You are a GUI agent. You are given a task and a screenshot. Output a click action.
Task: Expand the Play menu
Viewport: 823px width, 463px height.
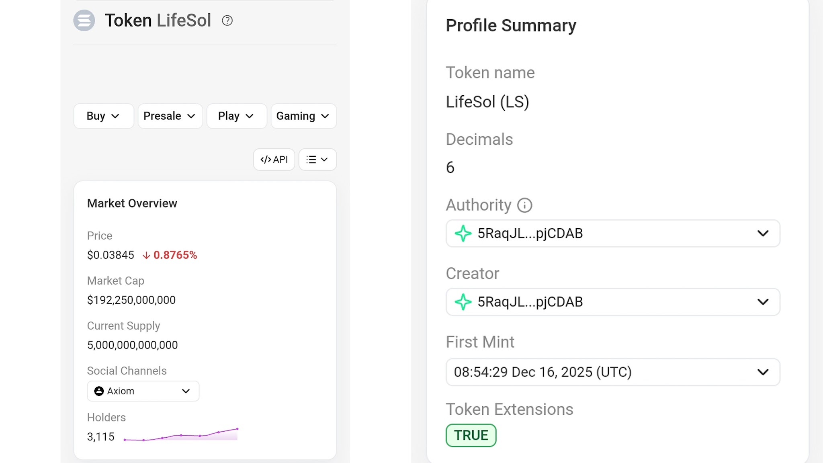(x=236, y=116)
